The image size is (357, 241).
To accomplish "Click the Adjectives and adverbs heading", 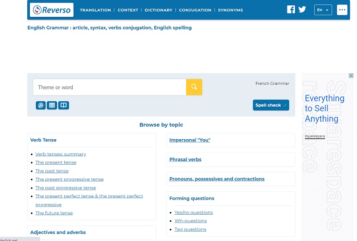I will pos(58,233).
